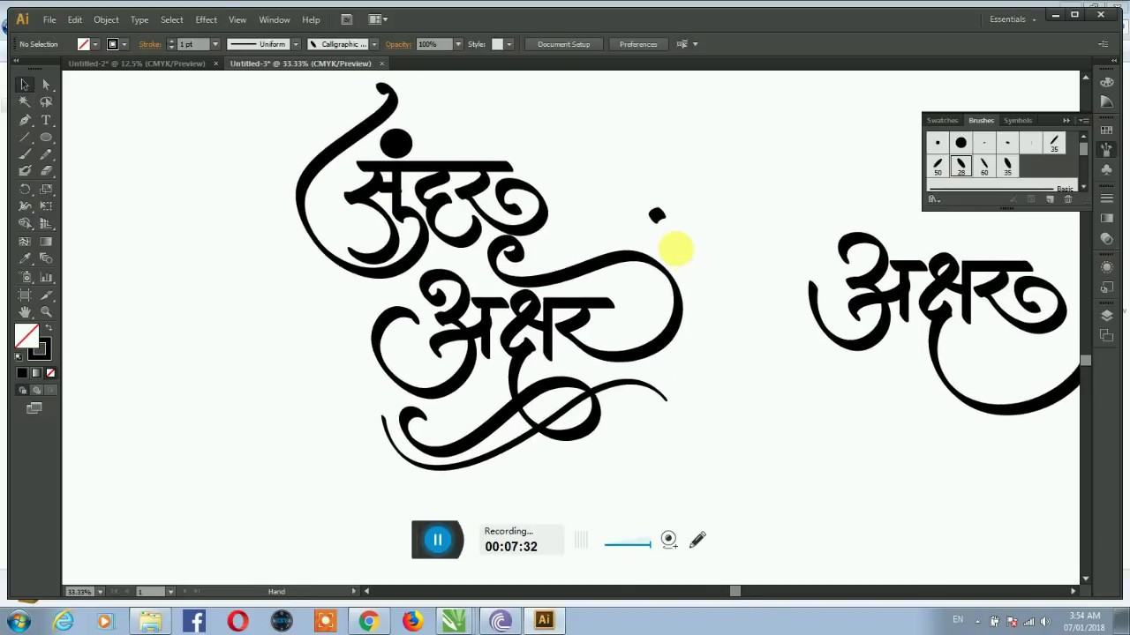Click the Opacity panel link label
This screenshot has height=635, width=1130.
pyautogui.click(x=398, y=44)
